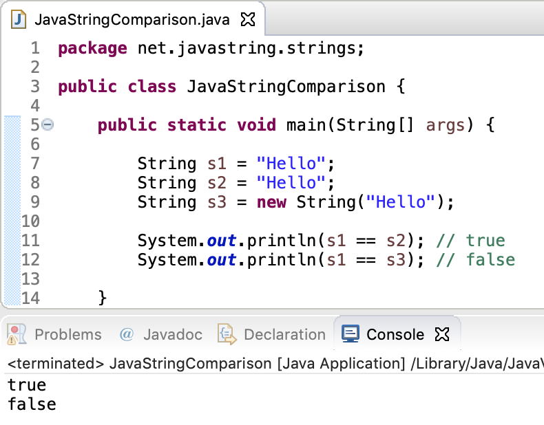Viewport: 544px width, 425px height.
Task: Close the Console view
Action: tap(442, 334)
